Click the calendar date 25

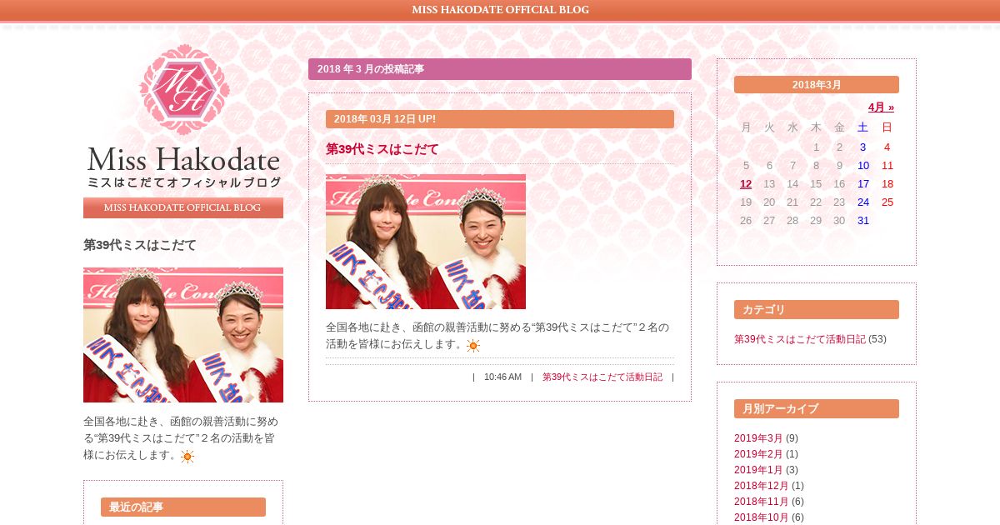[x=887, y=202]
